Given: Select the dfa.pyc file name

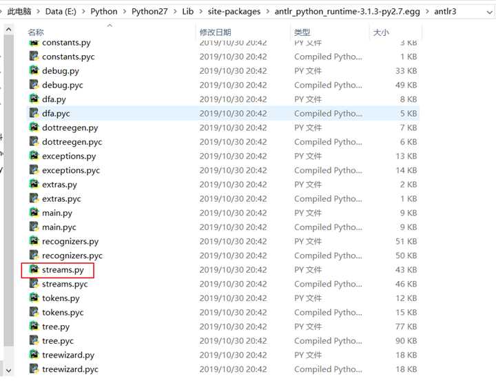Looking at the screenshot, I should (56, 113).
